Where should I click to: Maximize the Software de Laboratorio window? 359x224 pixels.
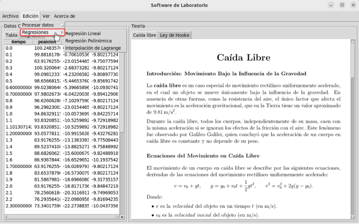[x=342, y=5]
